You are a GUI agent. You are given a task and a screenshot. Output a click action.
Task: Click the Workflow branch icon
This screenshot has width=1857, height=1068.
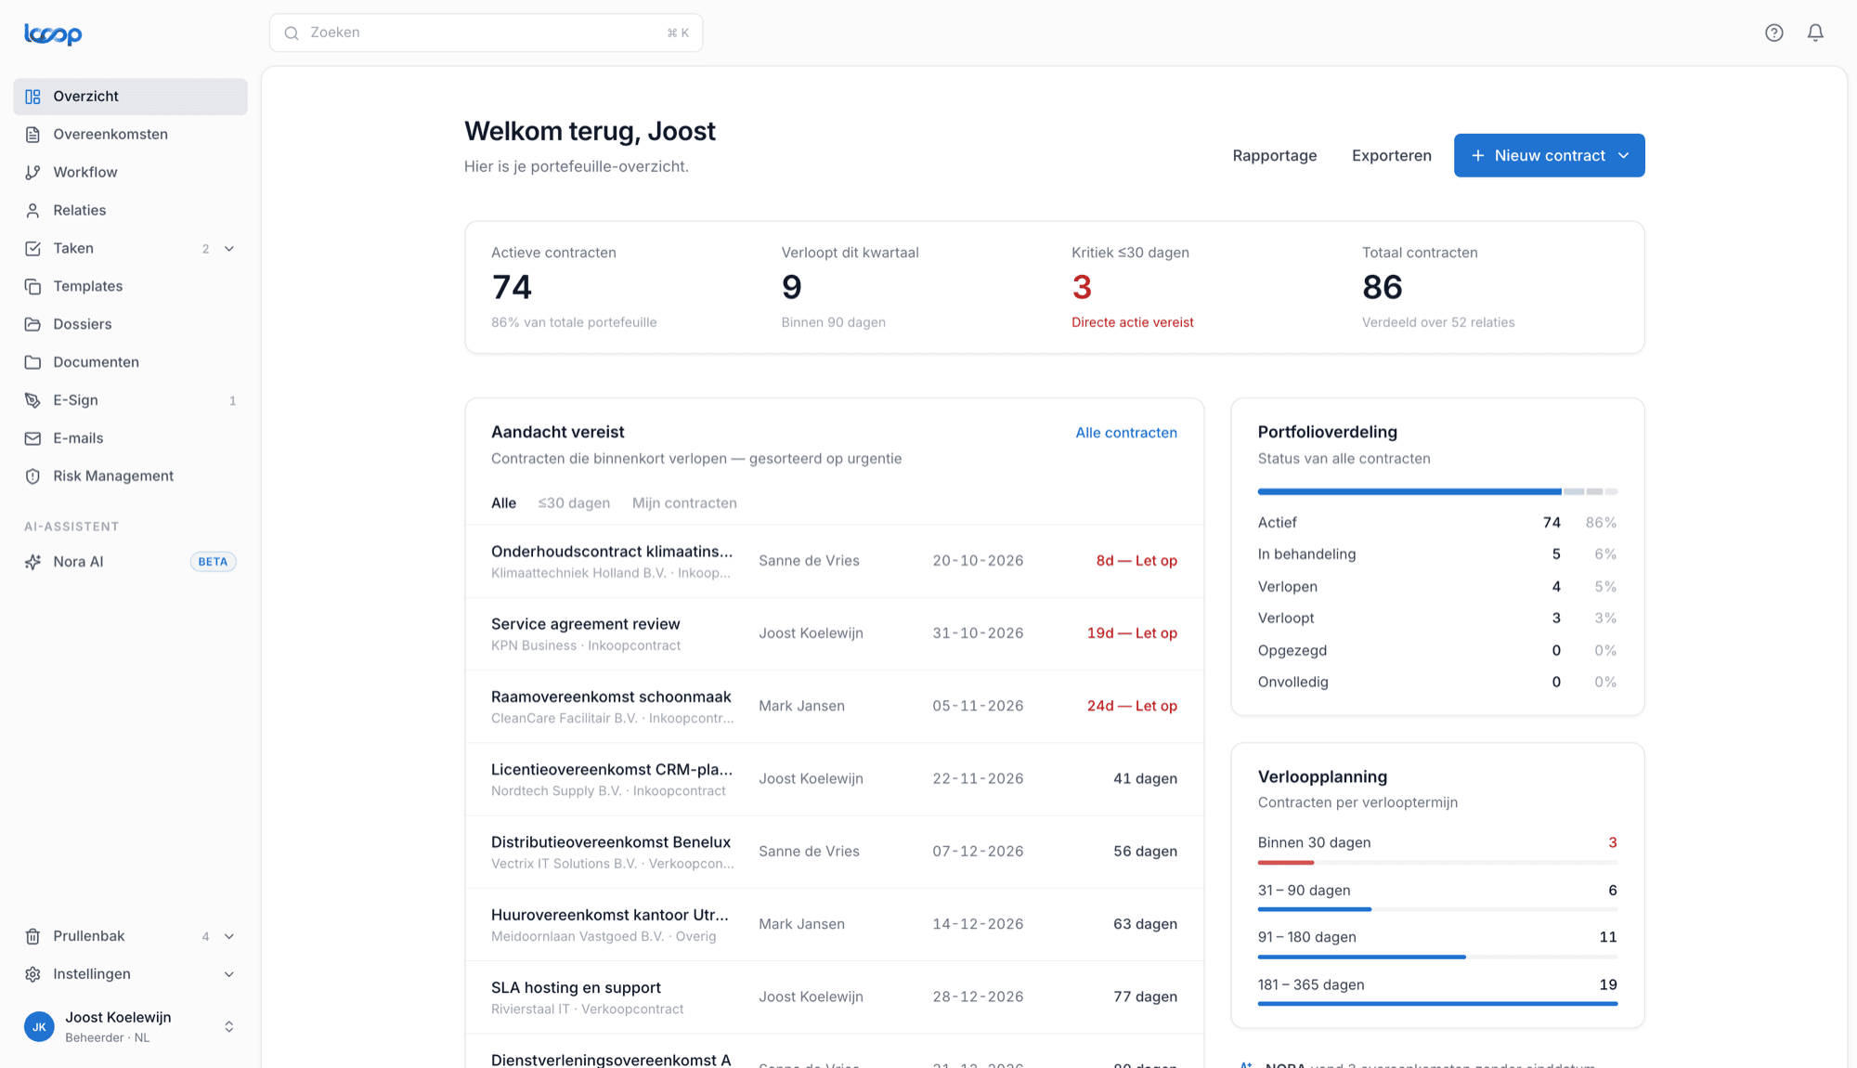[x=32, y=173]
